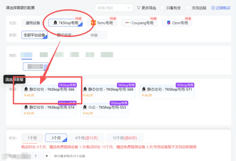Click the 单次最多购买20个设备 note
The height and width of the screenshot is (161, 236).
point(69,156)
